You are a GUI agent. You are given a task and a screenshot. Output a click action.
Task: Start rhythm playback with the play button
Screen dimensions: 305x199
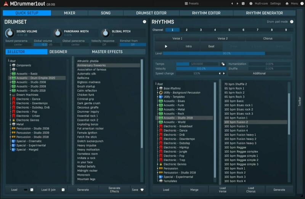point(166,46)
